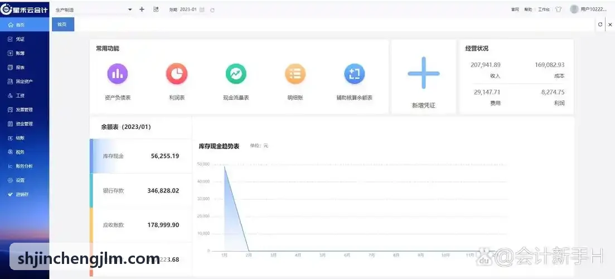Open the 利润表 red pie icon
The width and height of the screenshot is (615, 279).
(x=177, y=74)
